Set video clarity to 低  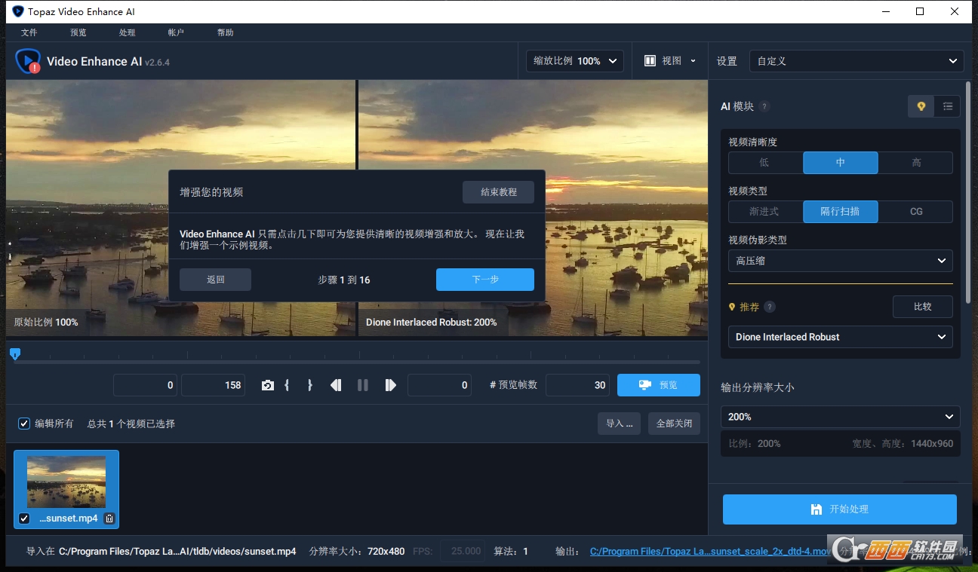point(765,163)
